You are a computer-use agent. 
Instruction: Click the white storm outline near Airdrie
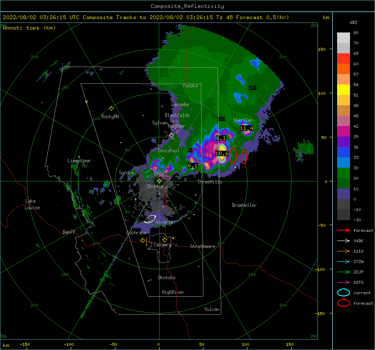coord(150,219)
